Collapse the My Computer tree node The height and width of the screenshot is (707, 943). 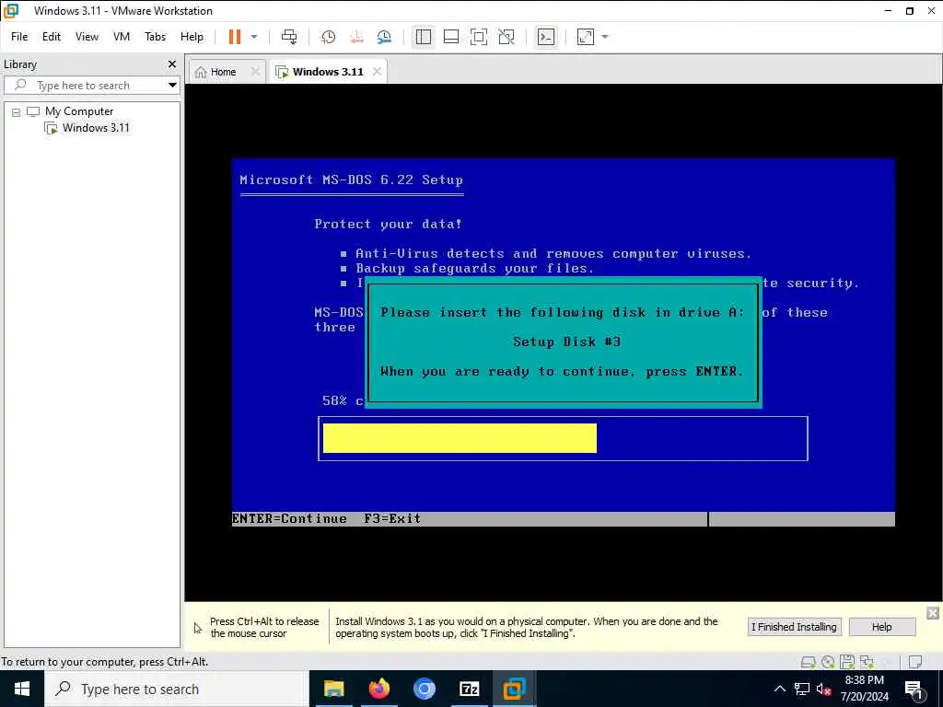17,111
